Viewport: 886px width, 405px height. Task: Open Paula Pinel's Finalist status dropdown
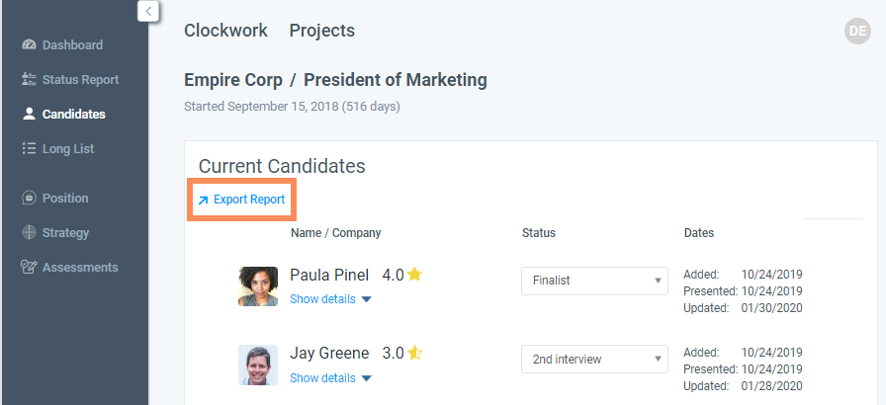[594, 281]
